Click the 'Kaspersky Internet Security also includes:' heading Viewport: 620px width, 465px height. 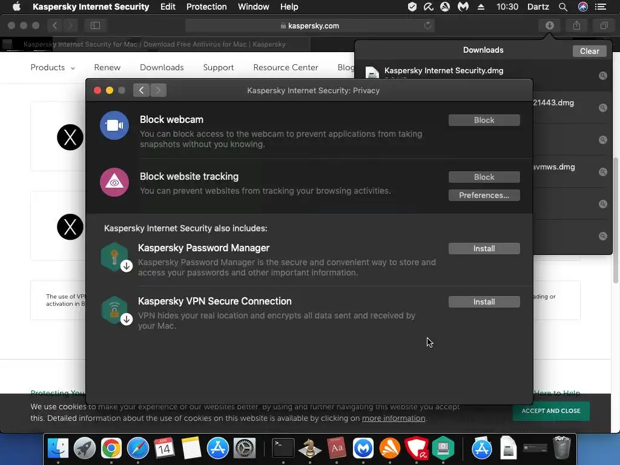pos(185,228)
